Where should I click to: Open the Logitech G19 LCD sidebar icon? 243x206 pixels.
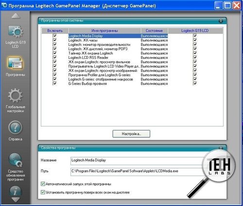pos(16,32)
